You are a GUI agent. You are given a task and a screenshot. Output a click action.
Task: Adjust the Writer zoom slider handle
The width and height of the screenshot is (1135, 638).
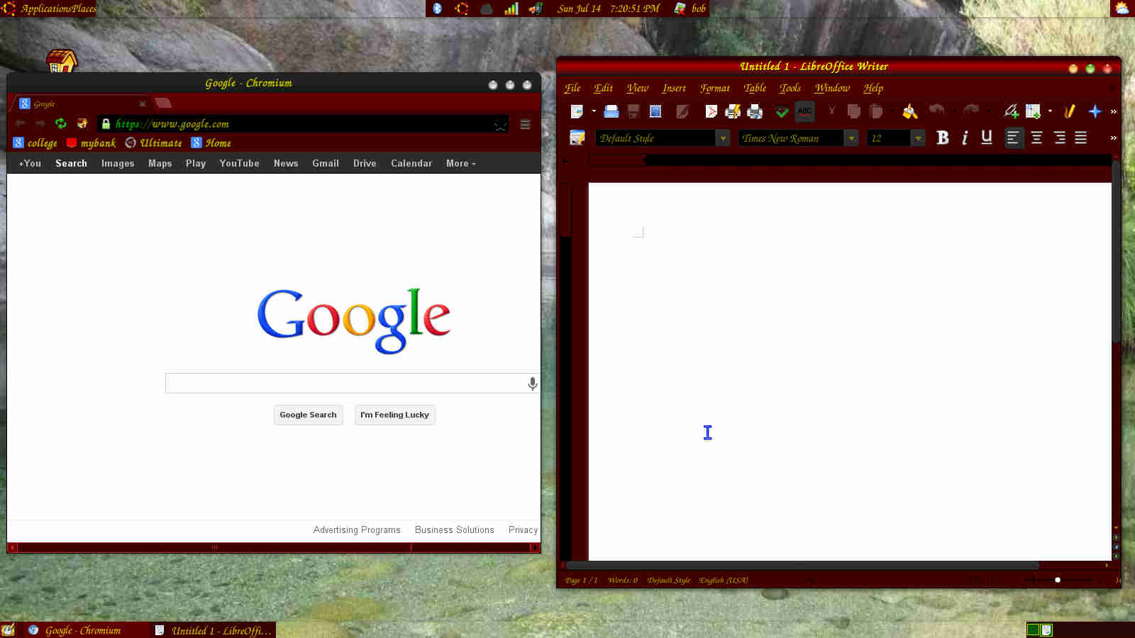(x=1058, y=580)
